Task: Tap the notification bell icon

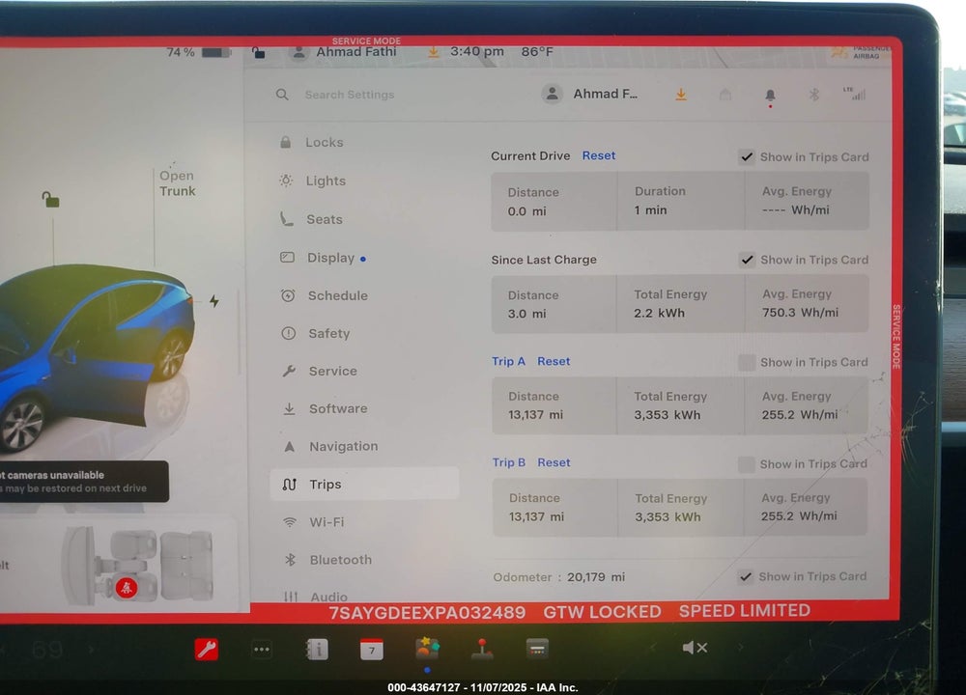Action: click(770, 96)
